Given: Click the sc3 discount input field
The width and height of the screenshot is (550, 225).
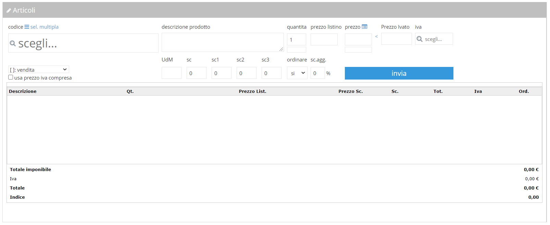Looking at the screenshot, I should tap(272, 73).
